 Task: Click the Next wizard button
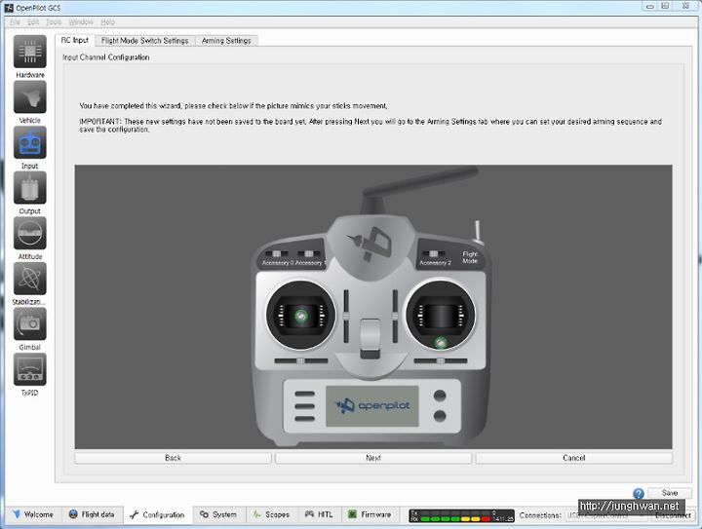[x=372, y=458]
